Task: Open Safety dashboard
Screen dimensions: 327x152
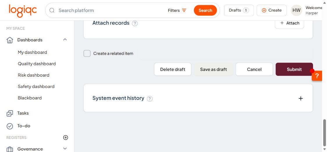Action: (36, 87)
